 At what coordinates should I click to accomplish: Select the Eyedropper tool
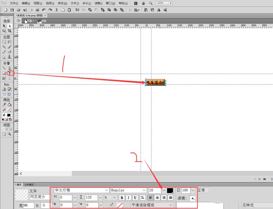pyautogui.click(x=4, y=105)
